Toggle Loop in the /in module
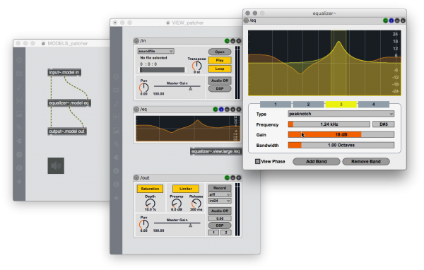 pyautogui.click(x=220, y=69)
